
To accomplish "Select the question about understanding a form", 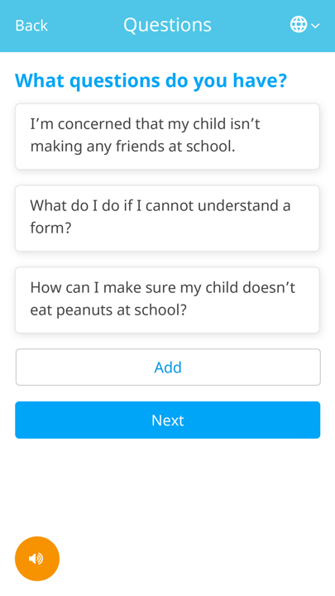I will (x=167, y=219).
